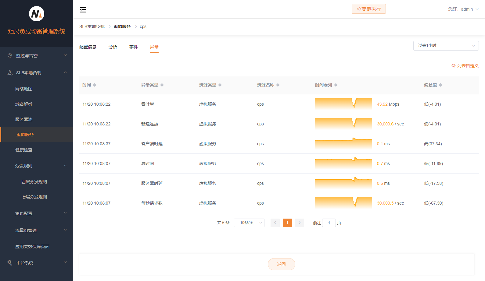Image resolution: width=485 pixels, height=281 pixels.
Task: Switch to the 分析 tab
Action: click(113, 47)
